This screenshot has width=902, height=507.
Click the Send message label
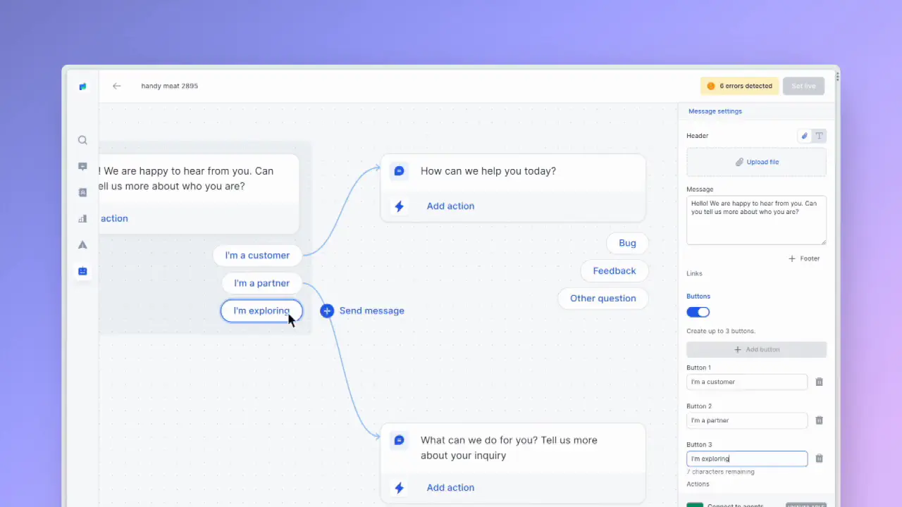click(372, 311)
